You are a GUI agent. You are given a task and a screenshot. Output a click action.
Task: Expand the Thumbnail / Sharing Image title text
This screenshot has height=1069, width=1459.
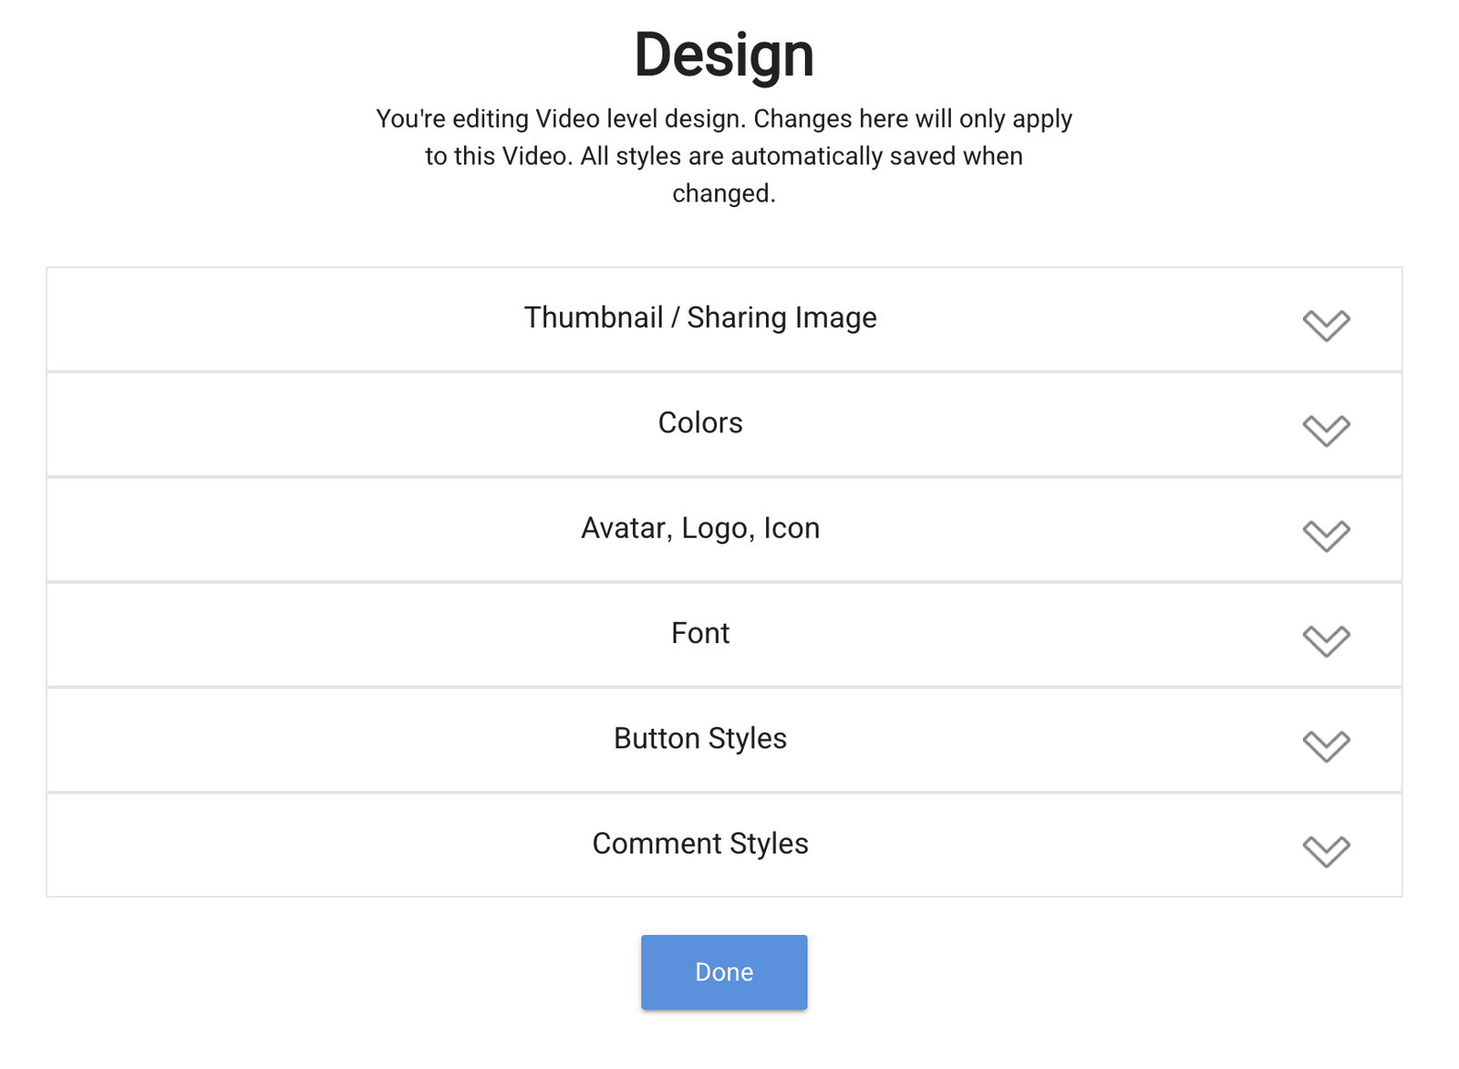point(699,317)
